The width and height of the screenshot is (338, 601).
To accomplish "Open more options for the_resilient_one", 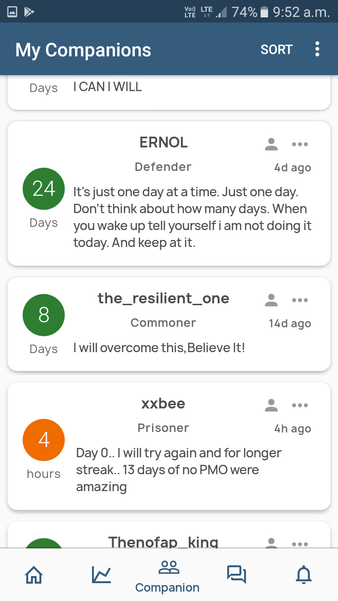I will tap(300, 300).
